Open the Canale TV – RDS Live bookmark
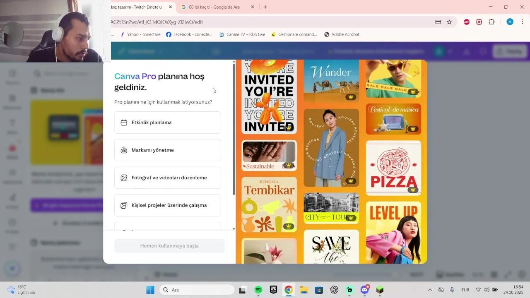The width and height of the screenshot is (530, 298). pos(242,34)
